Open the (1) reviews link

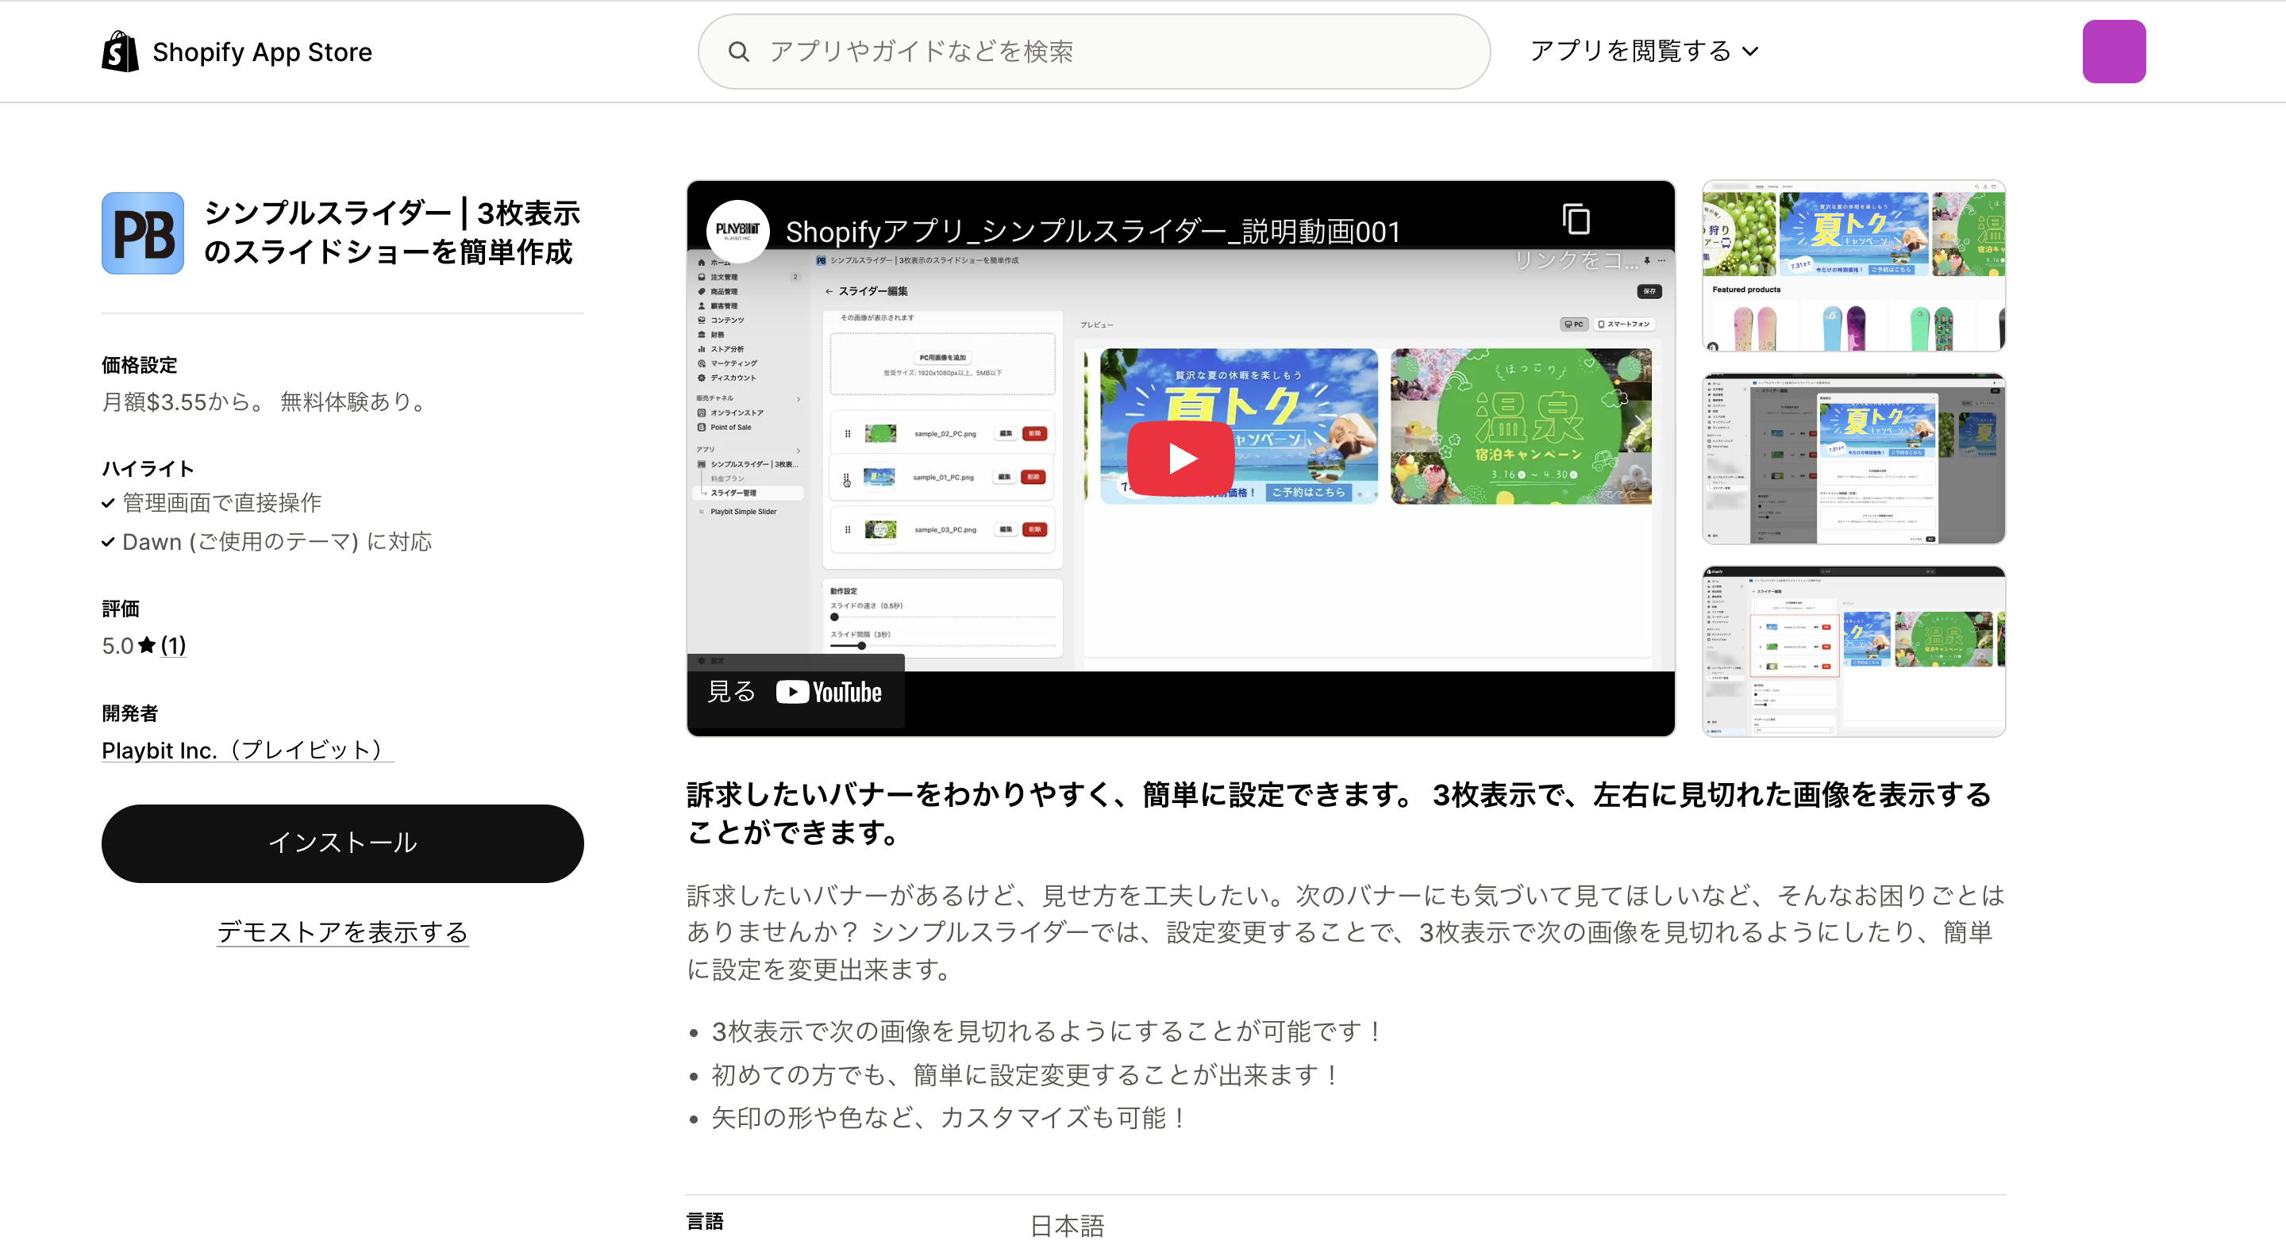pyautogui.click(x=174, y=645)
